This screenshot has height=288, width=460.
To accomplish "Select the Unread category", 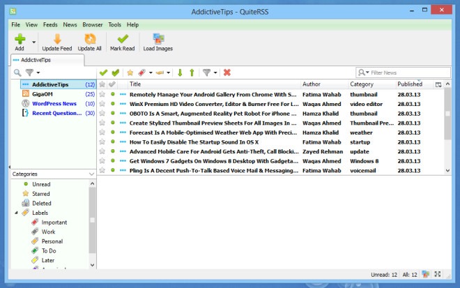I will coord(41,184).
